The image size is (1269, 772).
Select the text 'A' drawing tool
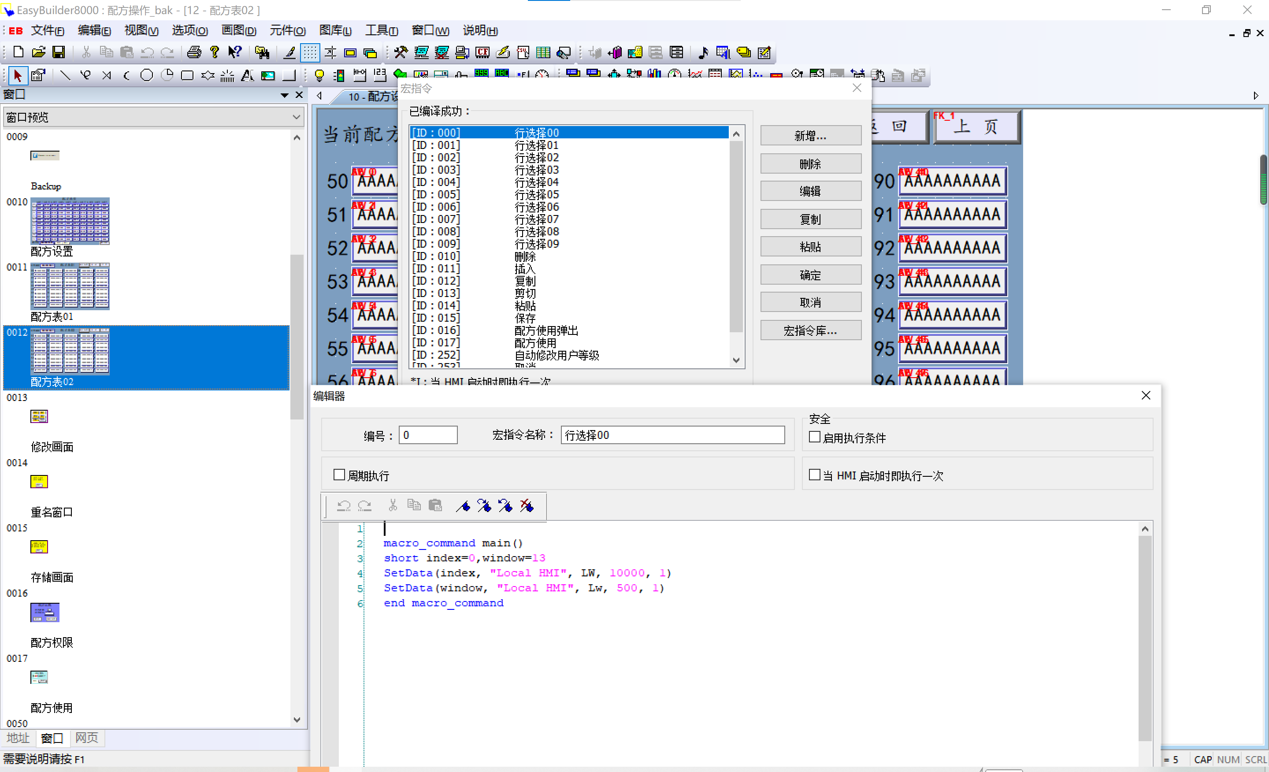pyautogui.click(x=248, y=76)
